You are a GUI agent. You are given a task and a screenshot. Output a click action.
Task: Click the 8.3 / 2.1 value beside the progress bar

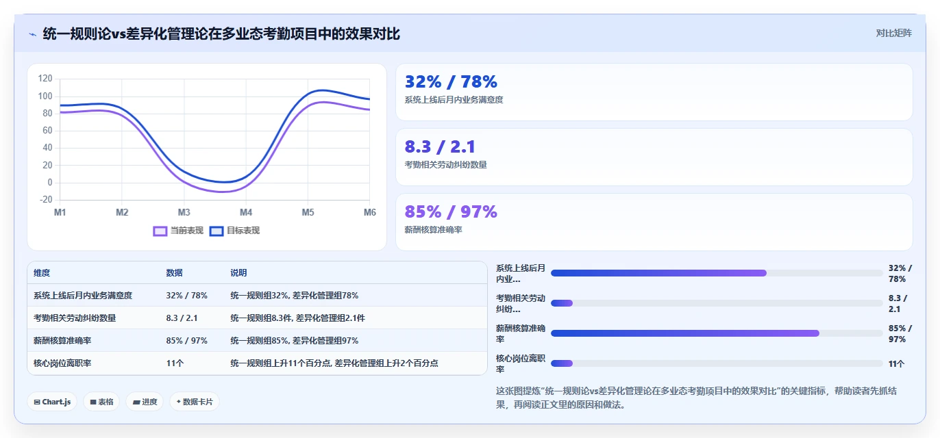(898, 304)
